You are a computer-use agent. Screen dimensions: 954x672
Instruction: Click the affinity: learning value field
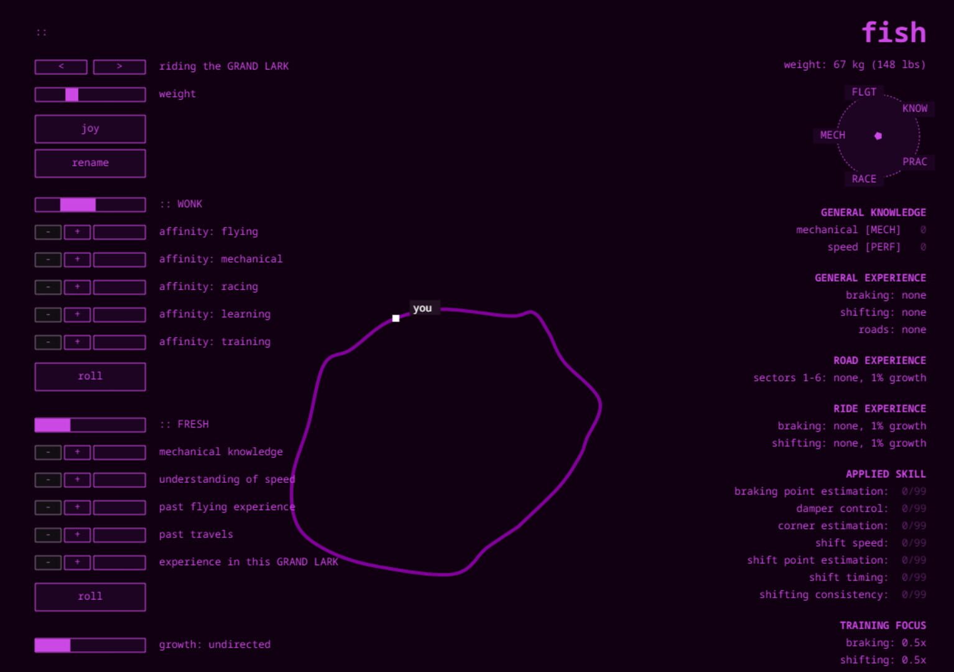pos(119,314)
